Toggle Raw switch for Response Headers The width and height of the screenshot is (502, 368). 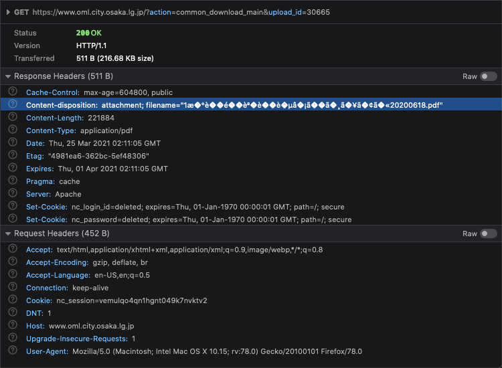tap(488, 76)
